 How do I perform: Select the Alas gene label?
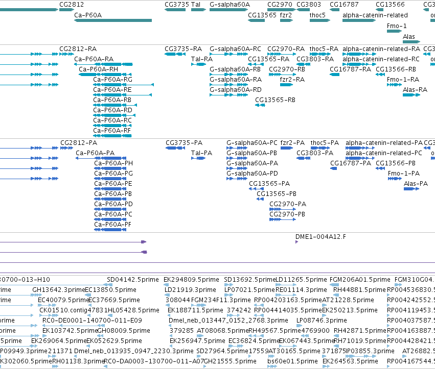[x=408, y=37]
